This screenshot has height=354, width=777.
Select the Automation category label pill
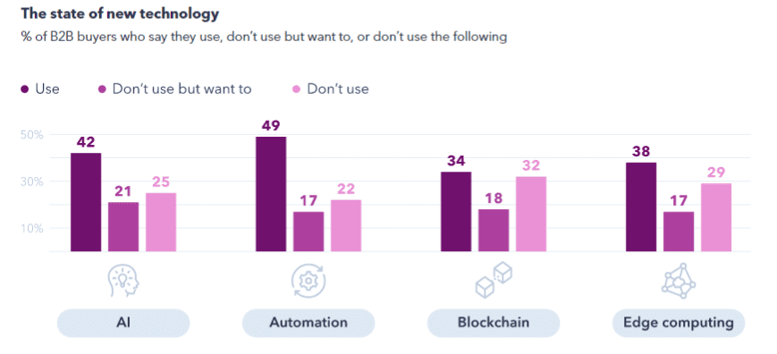pyautogui.click(x=308, y=324)
